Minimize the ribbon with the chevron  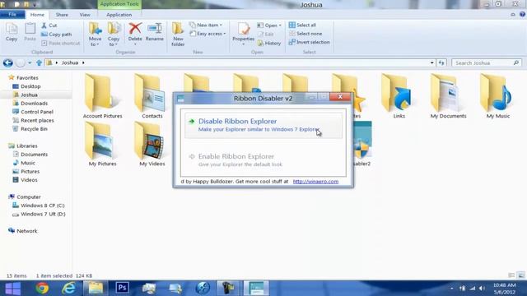point(513,15)
